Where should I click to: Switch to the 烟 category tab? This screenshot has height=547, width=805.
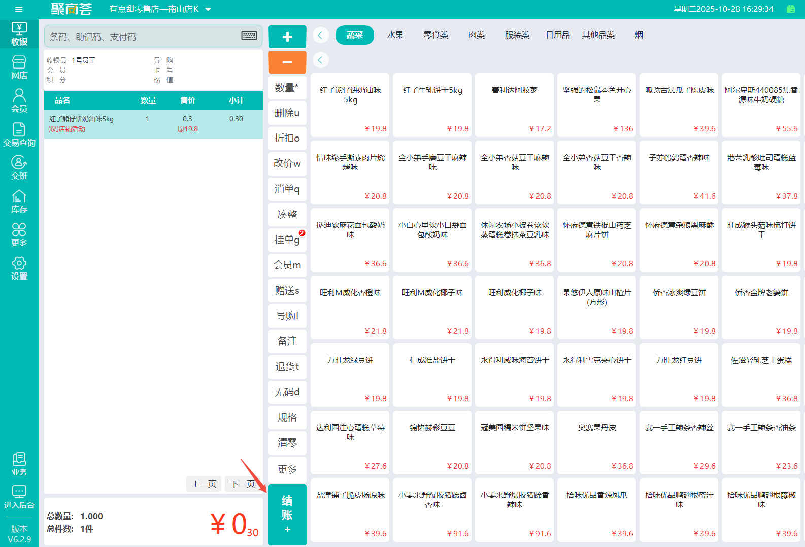(x=639, y=35)
